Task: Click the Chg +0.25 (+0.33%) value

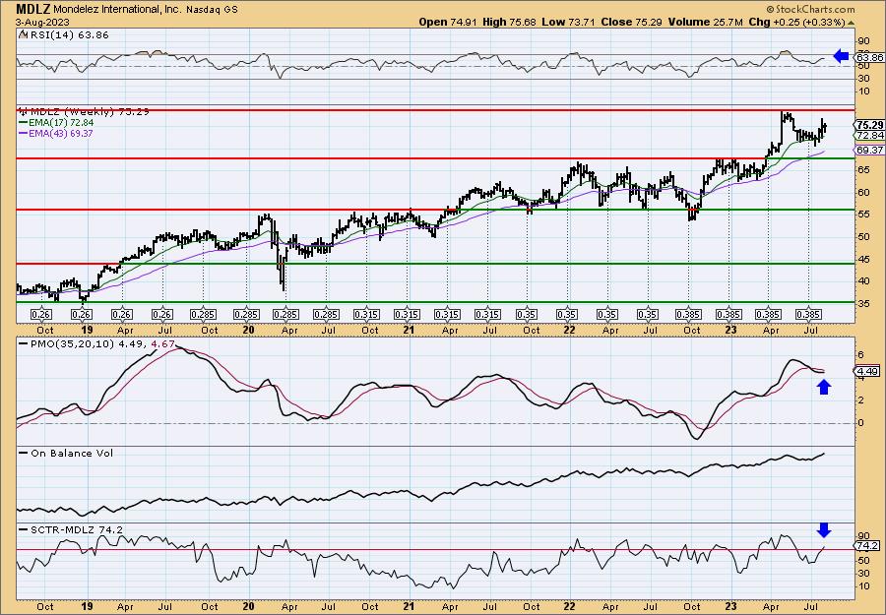Action: (796, 22)
